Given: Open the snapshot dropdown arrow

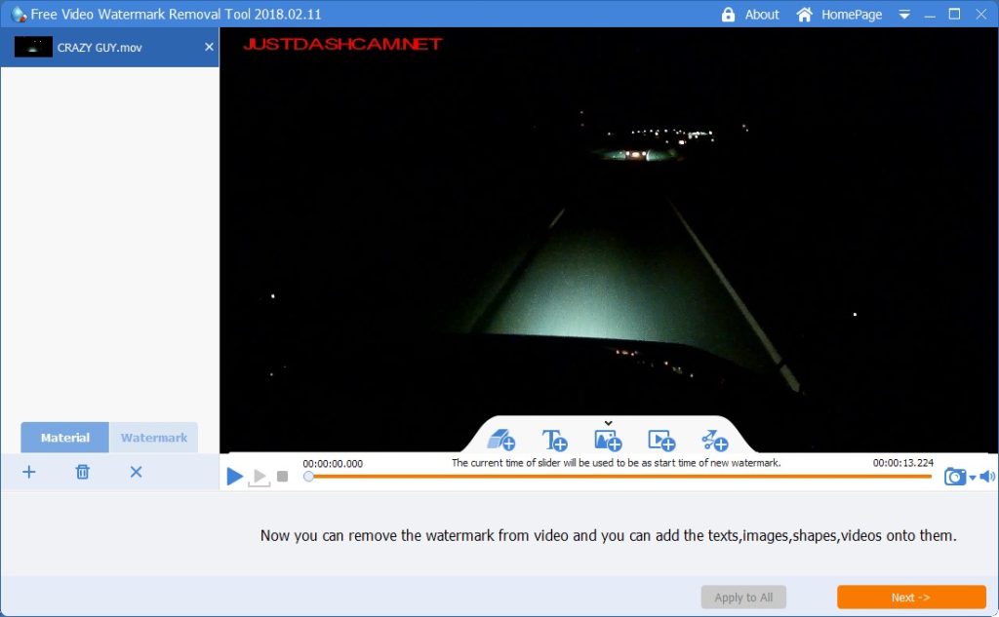Looking at the screenshot, I should pyautogui.click(x=973, y=478).
